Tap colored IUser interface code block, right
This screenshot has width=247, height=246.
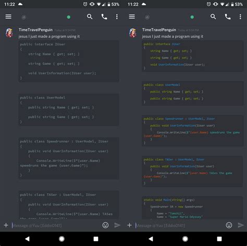pos(192,56)
